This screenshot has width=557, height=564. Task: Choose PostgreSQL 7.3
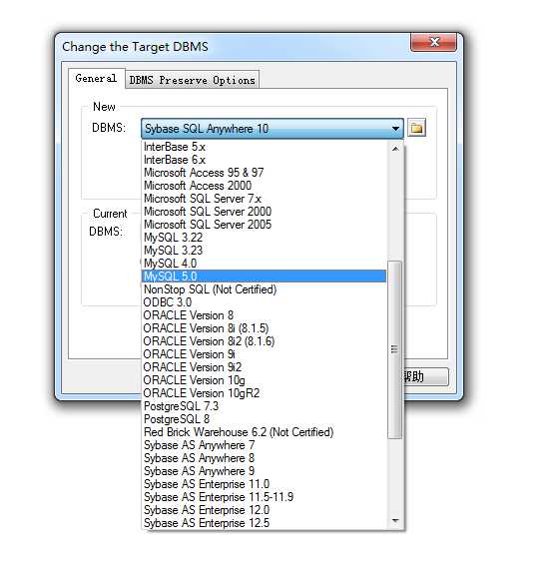(265, 406)
